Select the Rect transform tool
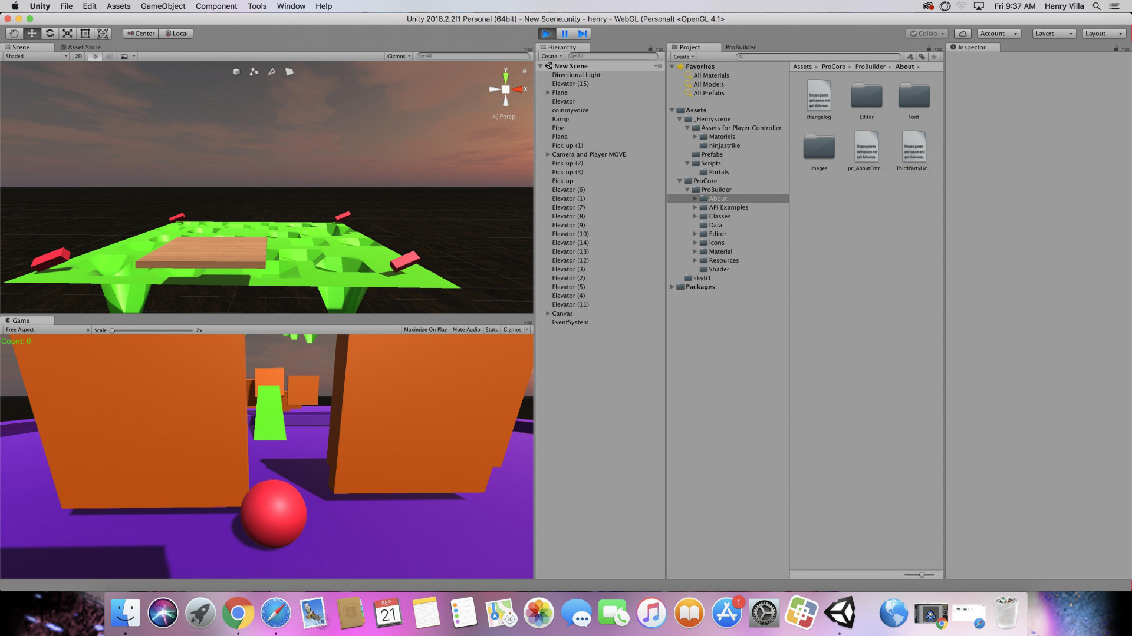 tap(85, 34)
